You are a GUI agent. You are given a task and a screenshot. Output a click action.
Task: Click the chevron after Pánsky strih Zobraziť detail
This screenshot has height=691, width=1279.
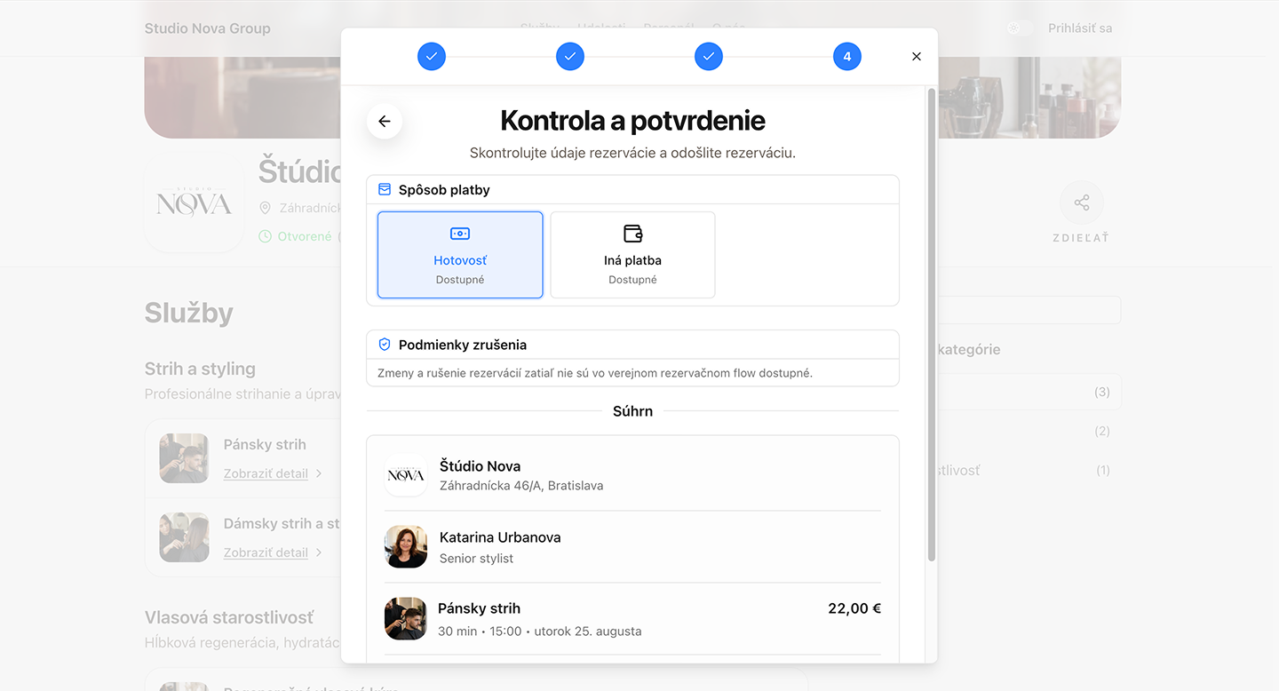[x=319, y=473]
